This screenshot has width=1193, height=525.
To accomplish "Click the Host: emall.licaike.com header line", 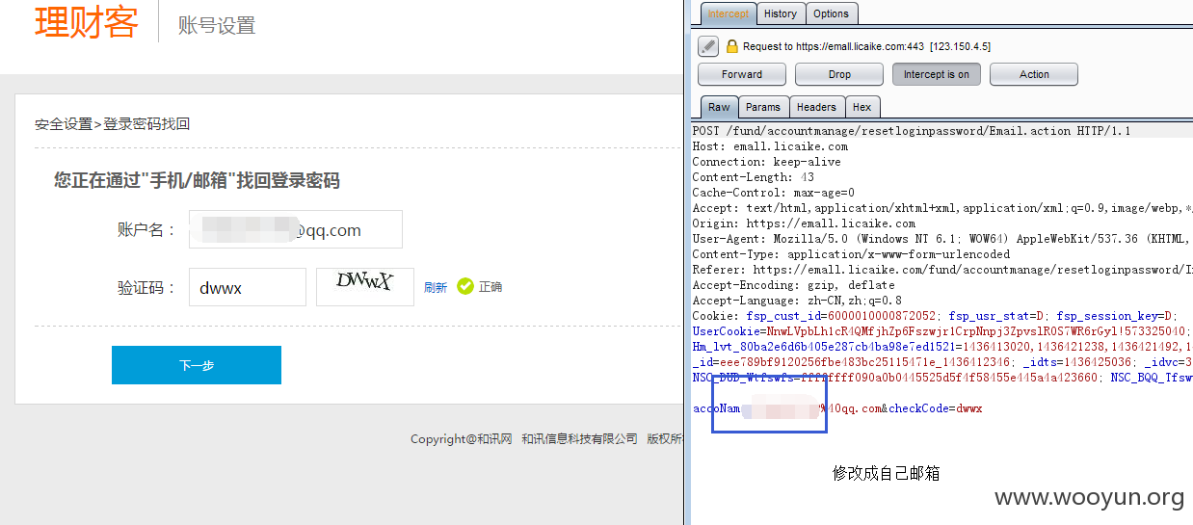I will (770, 146).
